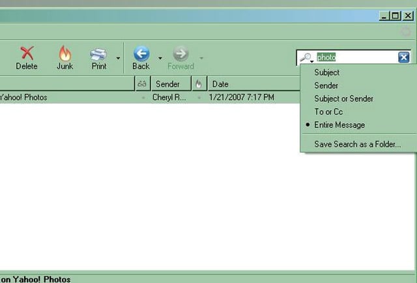Maximize the mail window

(x=395, y=16)
